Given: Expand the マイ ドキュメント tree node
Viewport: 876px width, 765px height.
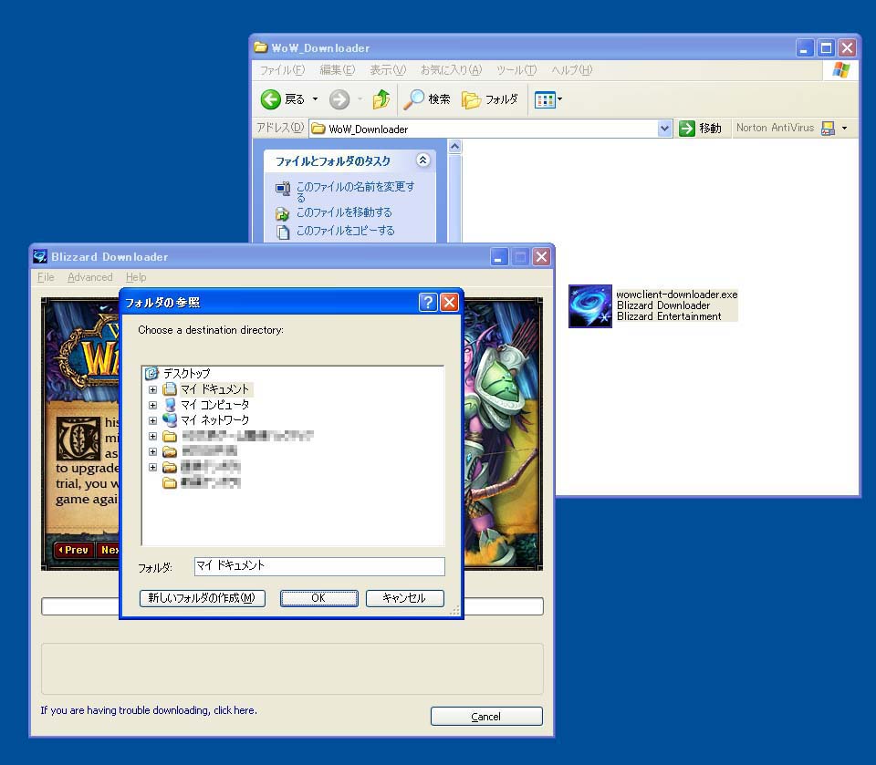Looking at the screenshot, I should [x=152, y=389].
